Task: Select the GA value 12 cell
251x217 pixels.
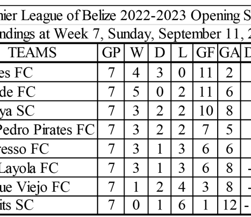Action: click(x=229, y=205)
